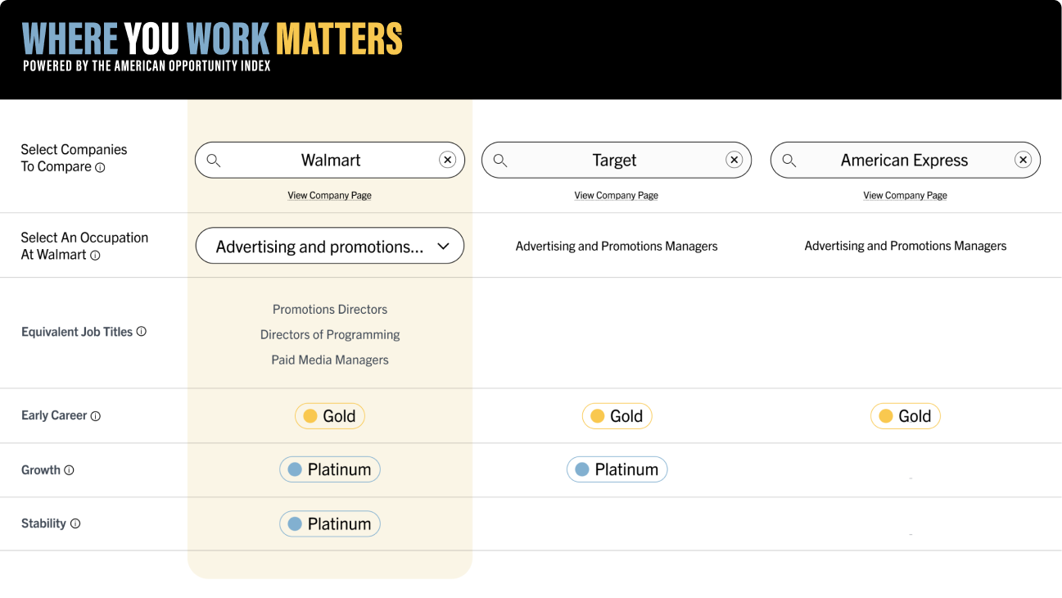Click the search icon in American Express field
Viewport: 1062px width, 598px height.
[x=789, y=161]
